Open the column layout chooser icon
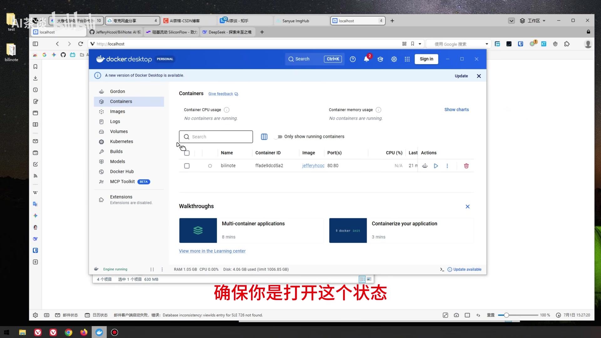Image resolution: width=601 pixels, height=338 pixels. tap(264, 137)
